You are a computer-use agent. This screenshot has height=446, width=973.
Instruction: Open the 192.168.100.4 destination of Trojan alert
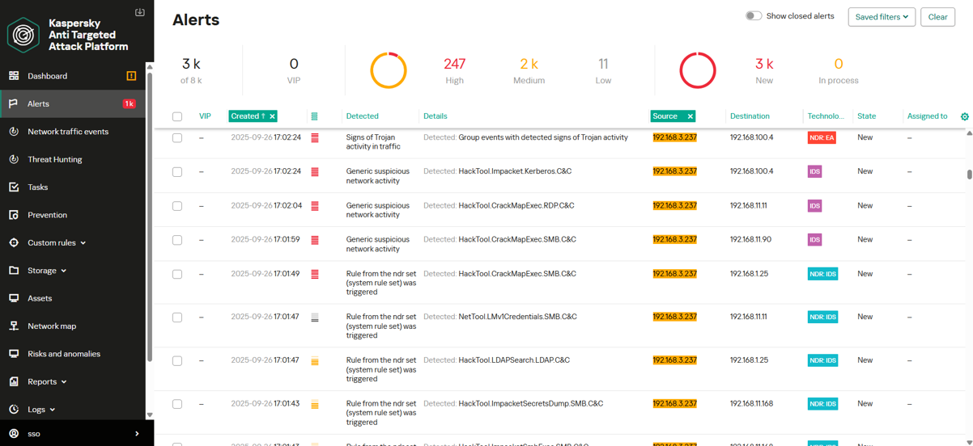(751, 137)
